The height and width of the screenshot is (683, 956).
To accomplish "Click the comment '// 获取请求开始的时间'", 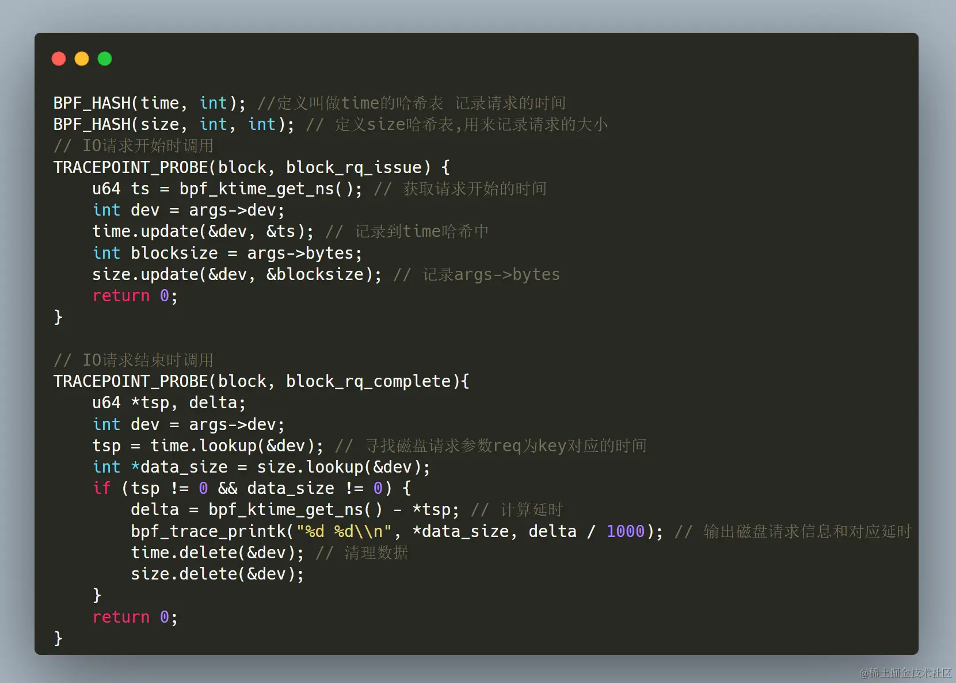I will (x=460, y=189).
